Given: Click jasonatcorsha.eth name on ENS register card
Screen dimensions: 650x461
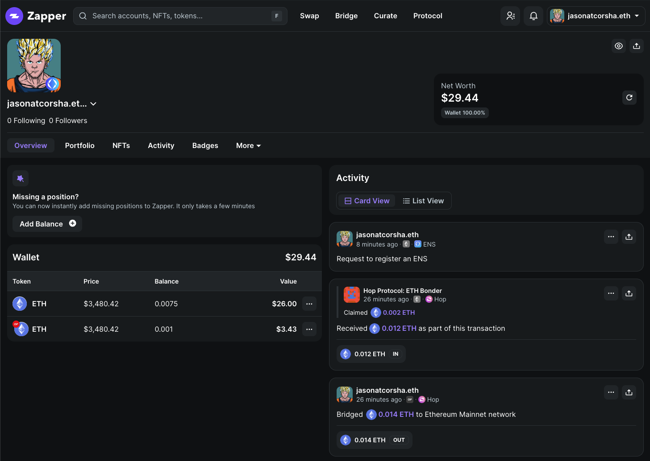Looking at the screenshot, I should coord(387,235).
